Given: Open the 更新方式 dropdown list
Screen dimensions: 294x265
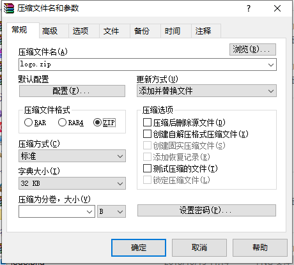Looking at the screenshot, I should [271, 91].
